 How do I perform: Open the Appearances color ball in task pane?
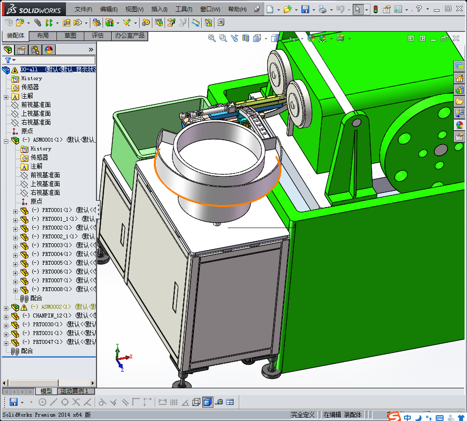[459, 125]
